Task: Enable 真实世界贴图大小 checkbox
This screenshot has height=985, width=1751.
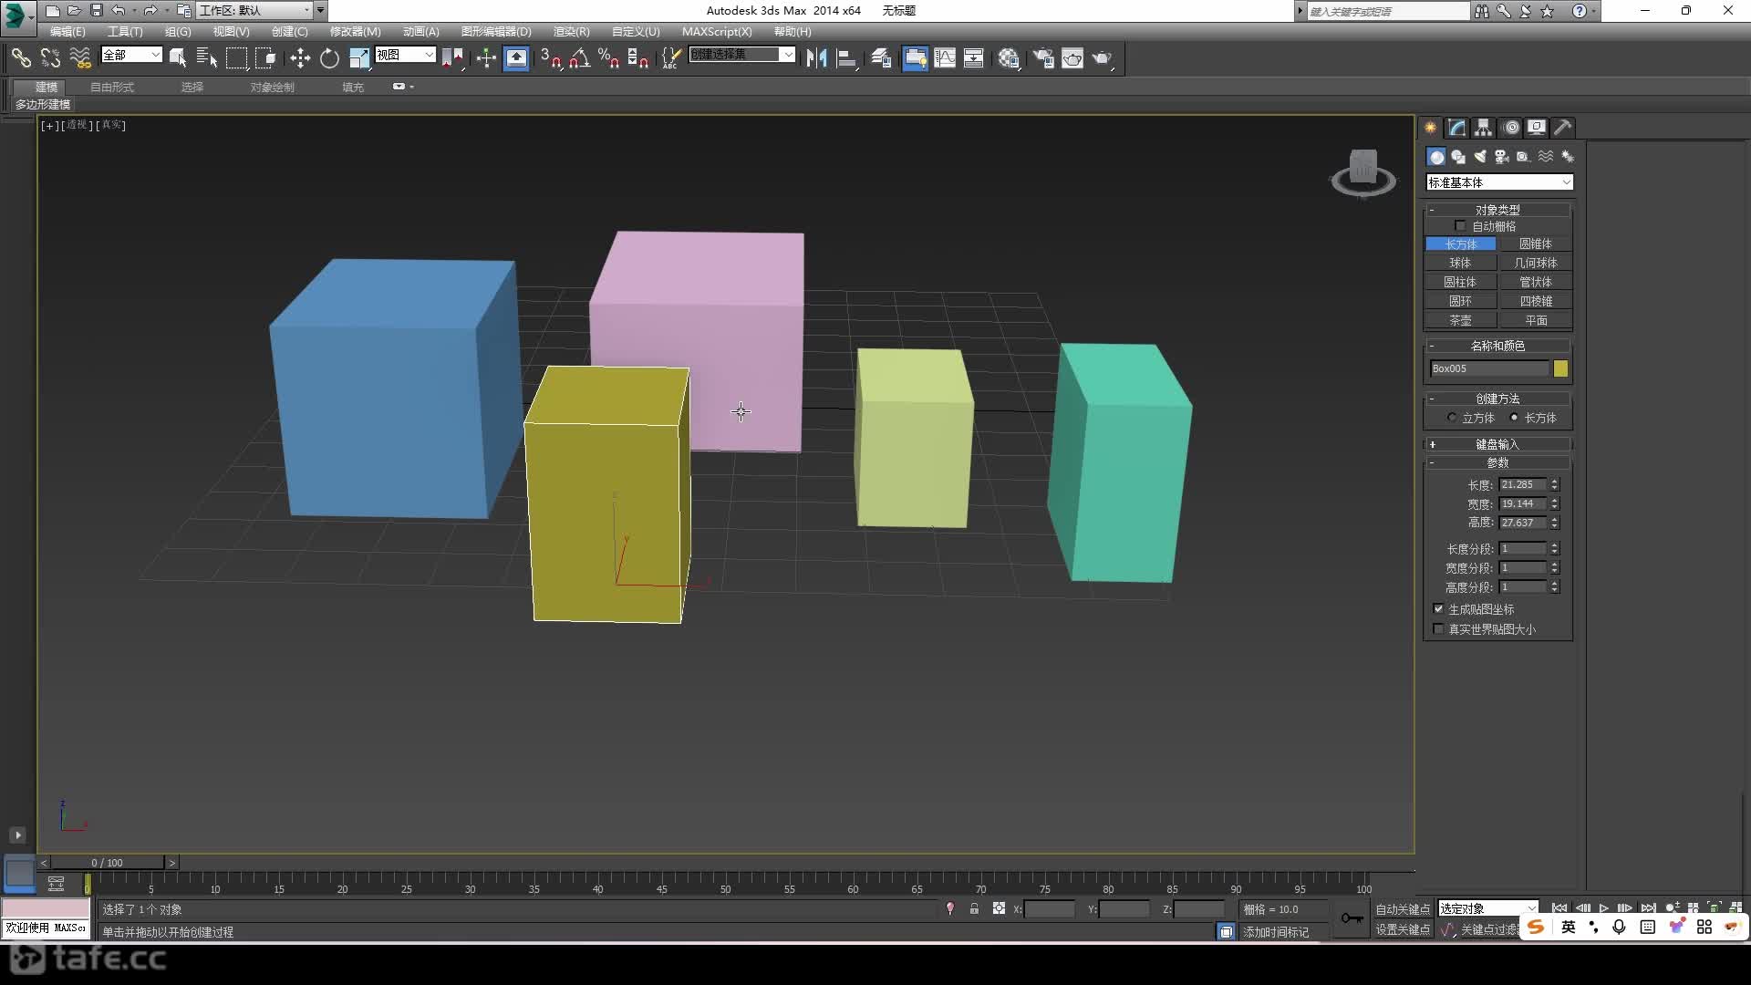Action: (x=1438, y=629)
